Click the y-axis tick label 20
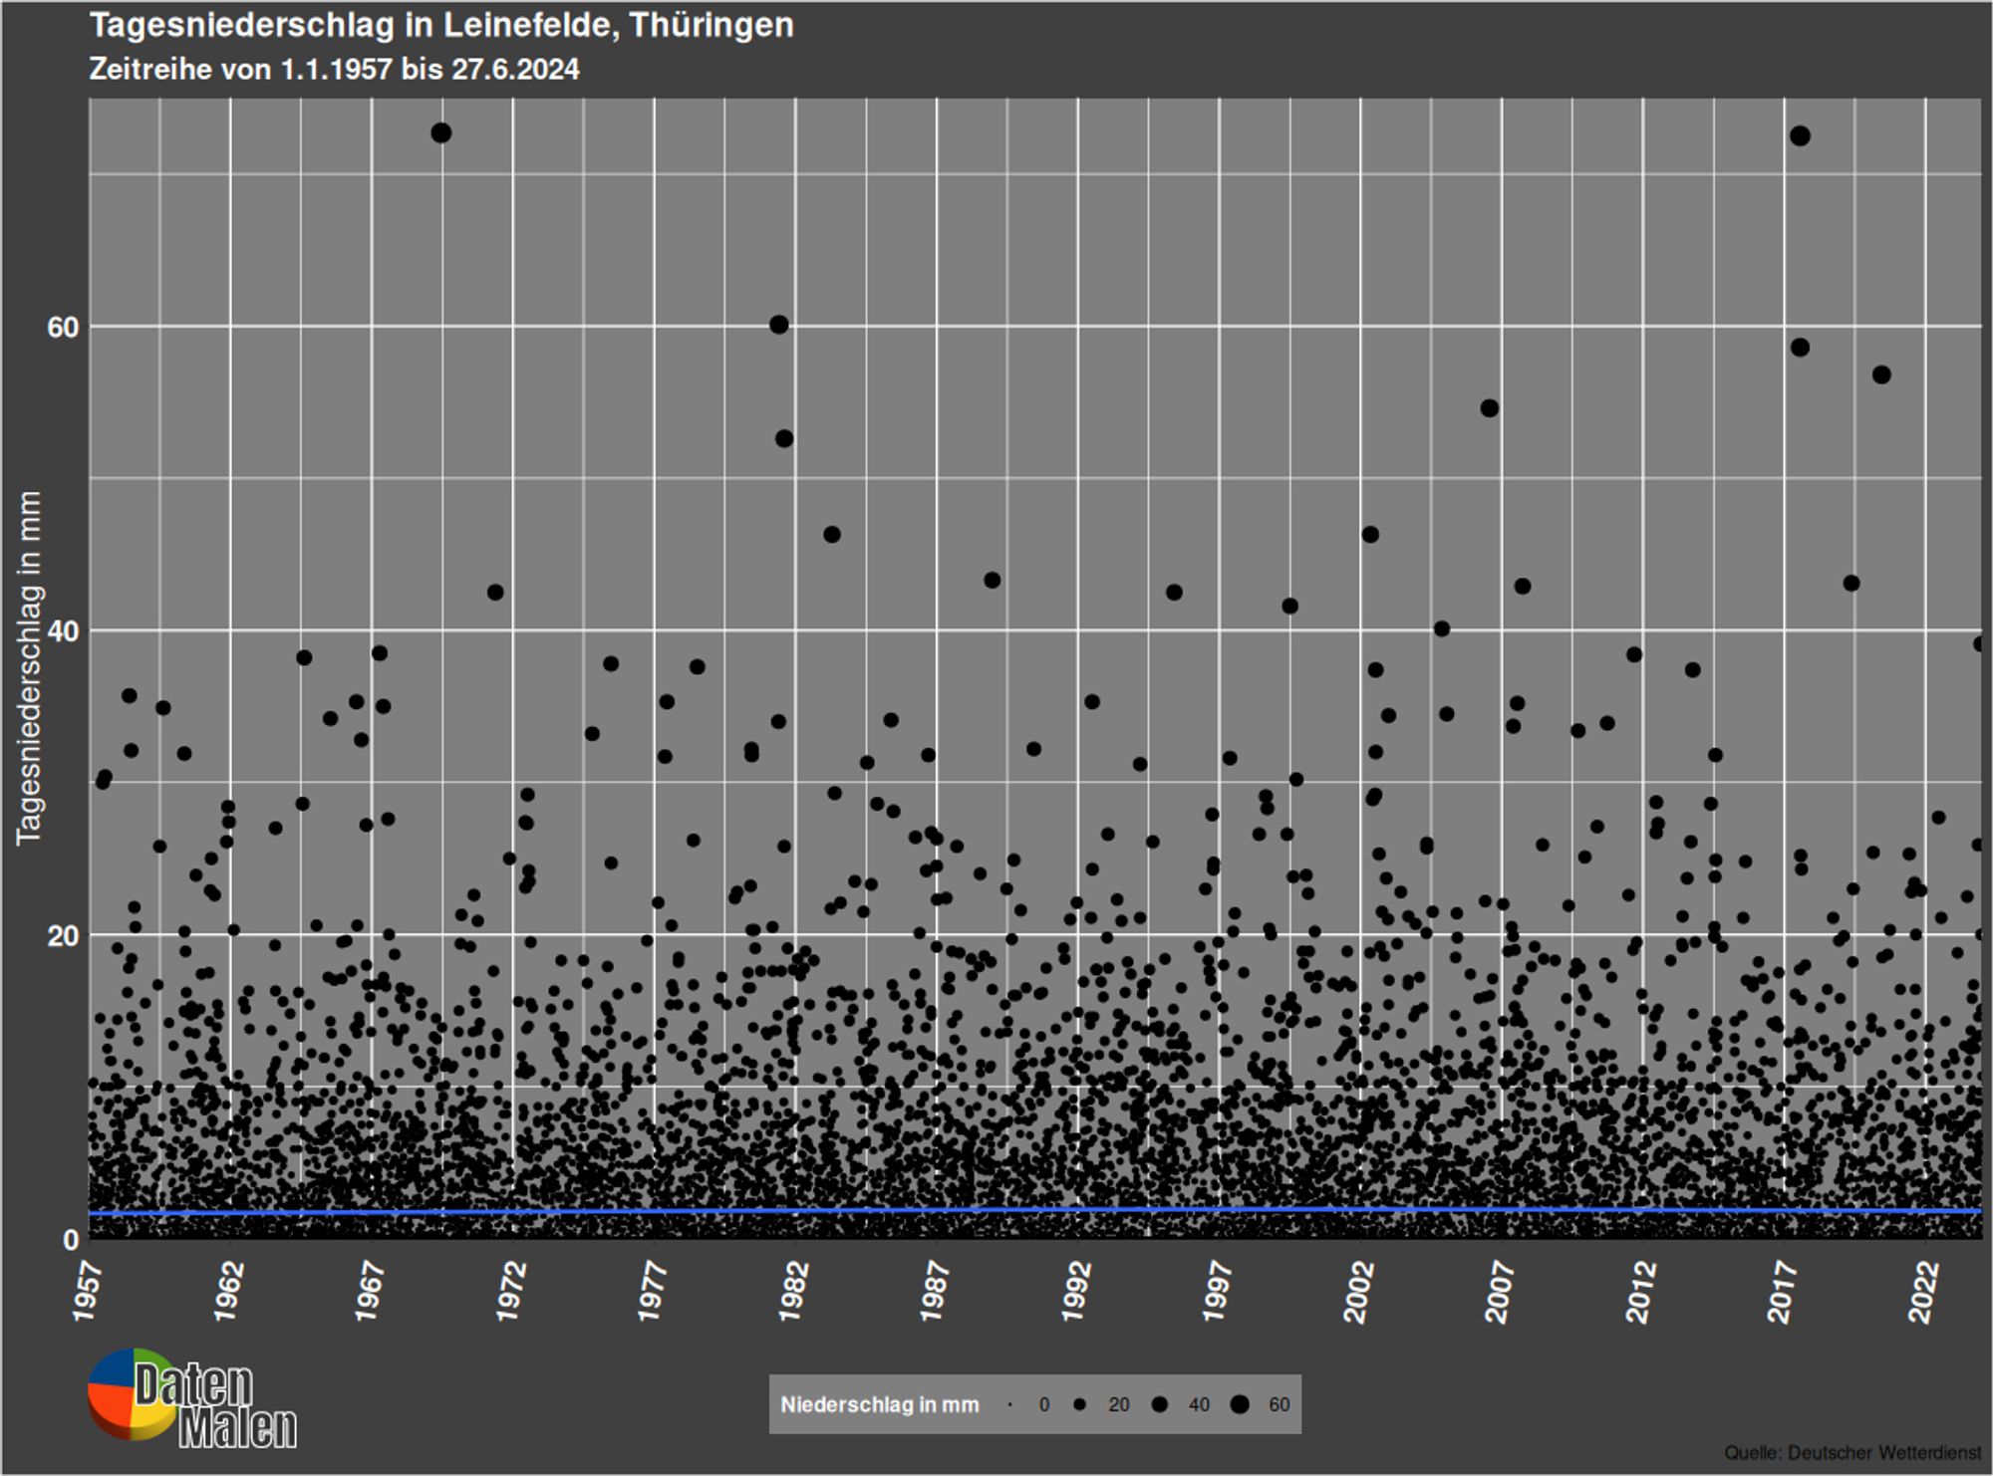The width and height of the screenshot is (1993, 1476). pyautogui.click(x=63, y=936)
